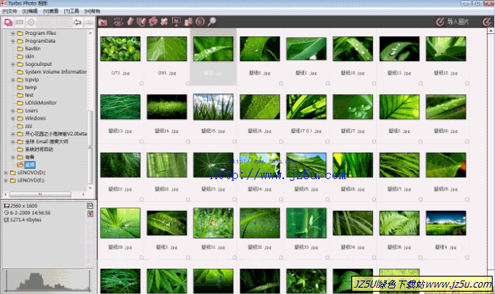Expand the LENOVO(E:) drive node
The width and height of the screenshot is (495, 294).
[6, 181]
